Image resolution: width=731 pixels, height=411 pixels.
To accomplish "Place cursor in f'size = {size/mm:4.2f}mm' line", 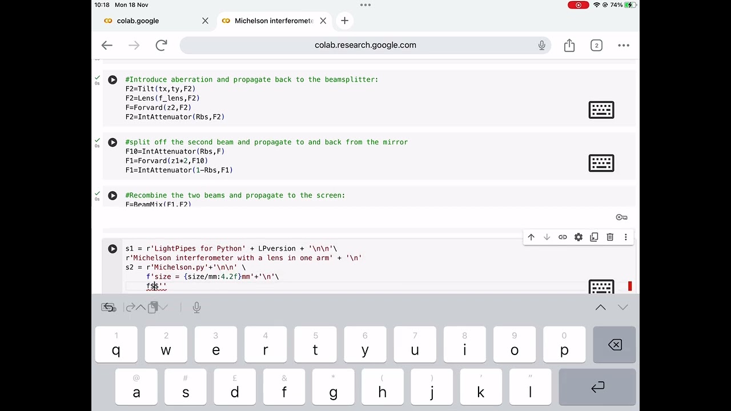I will [x=212, y=277].
